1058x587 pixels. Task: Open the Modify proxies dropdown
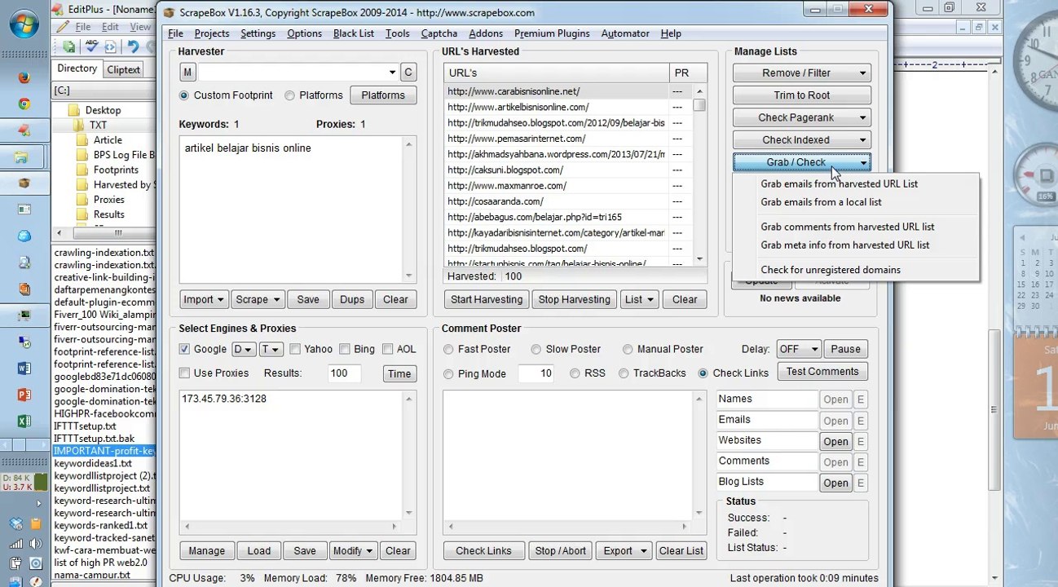(x=353, y=550)
